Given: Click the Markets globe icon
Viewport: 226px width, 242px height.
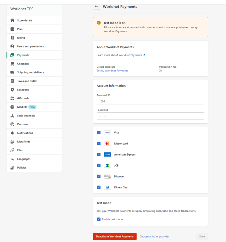Looking at the screenshot, I should [12, 107].
